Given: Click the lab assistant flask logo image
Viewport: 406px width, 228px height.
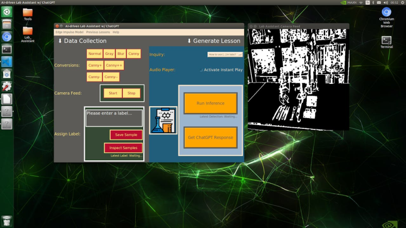Looking at the screenshot, I should tap(163, 120).
